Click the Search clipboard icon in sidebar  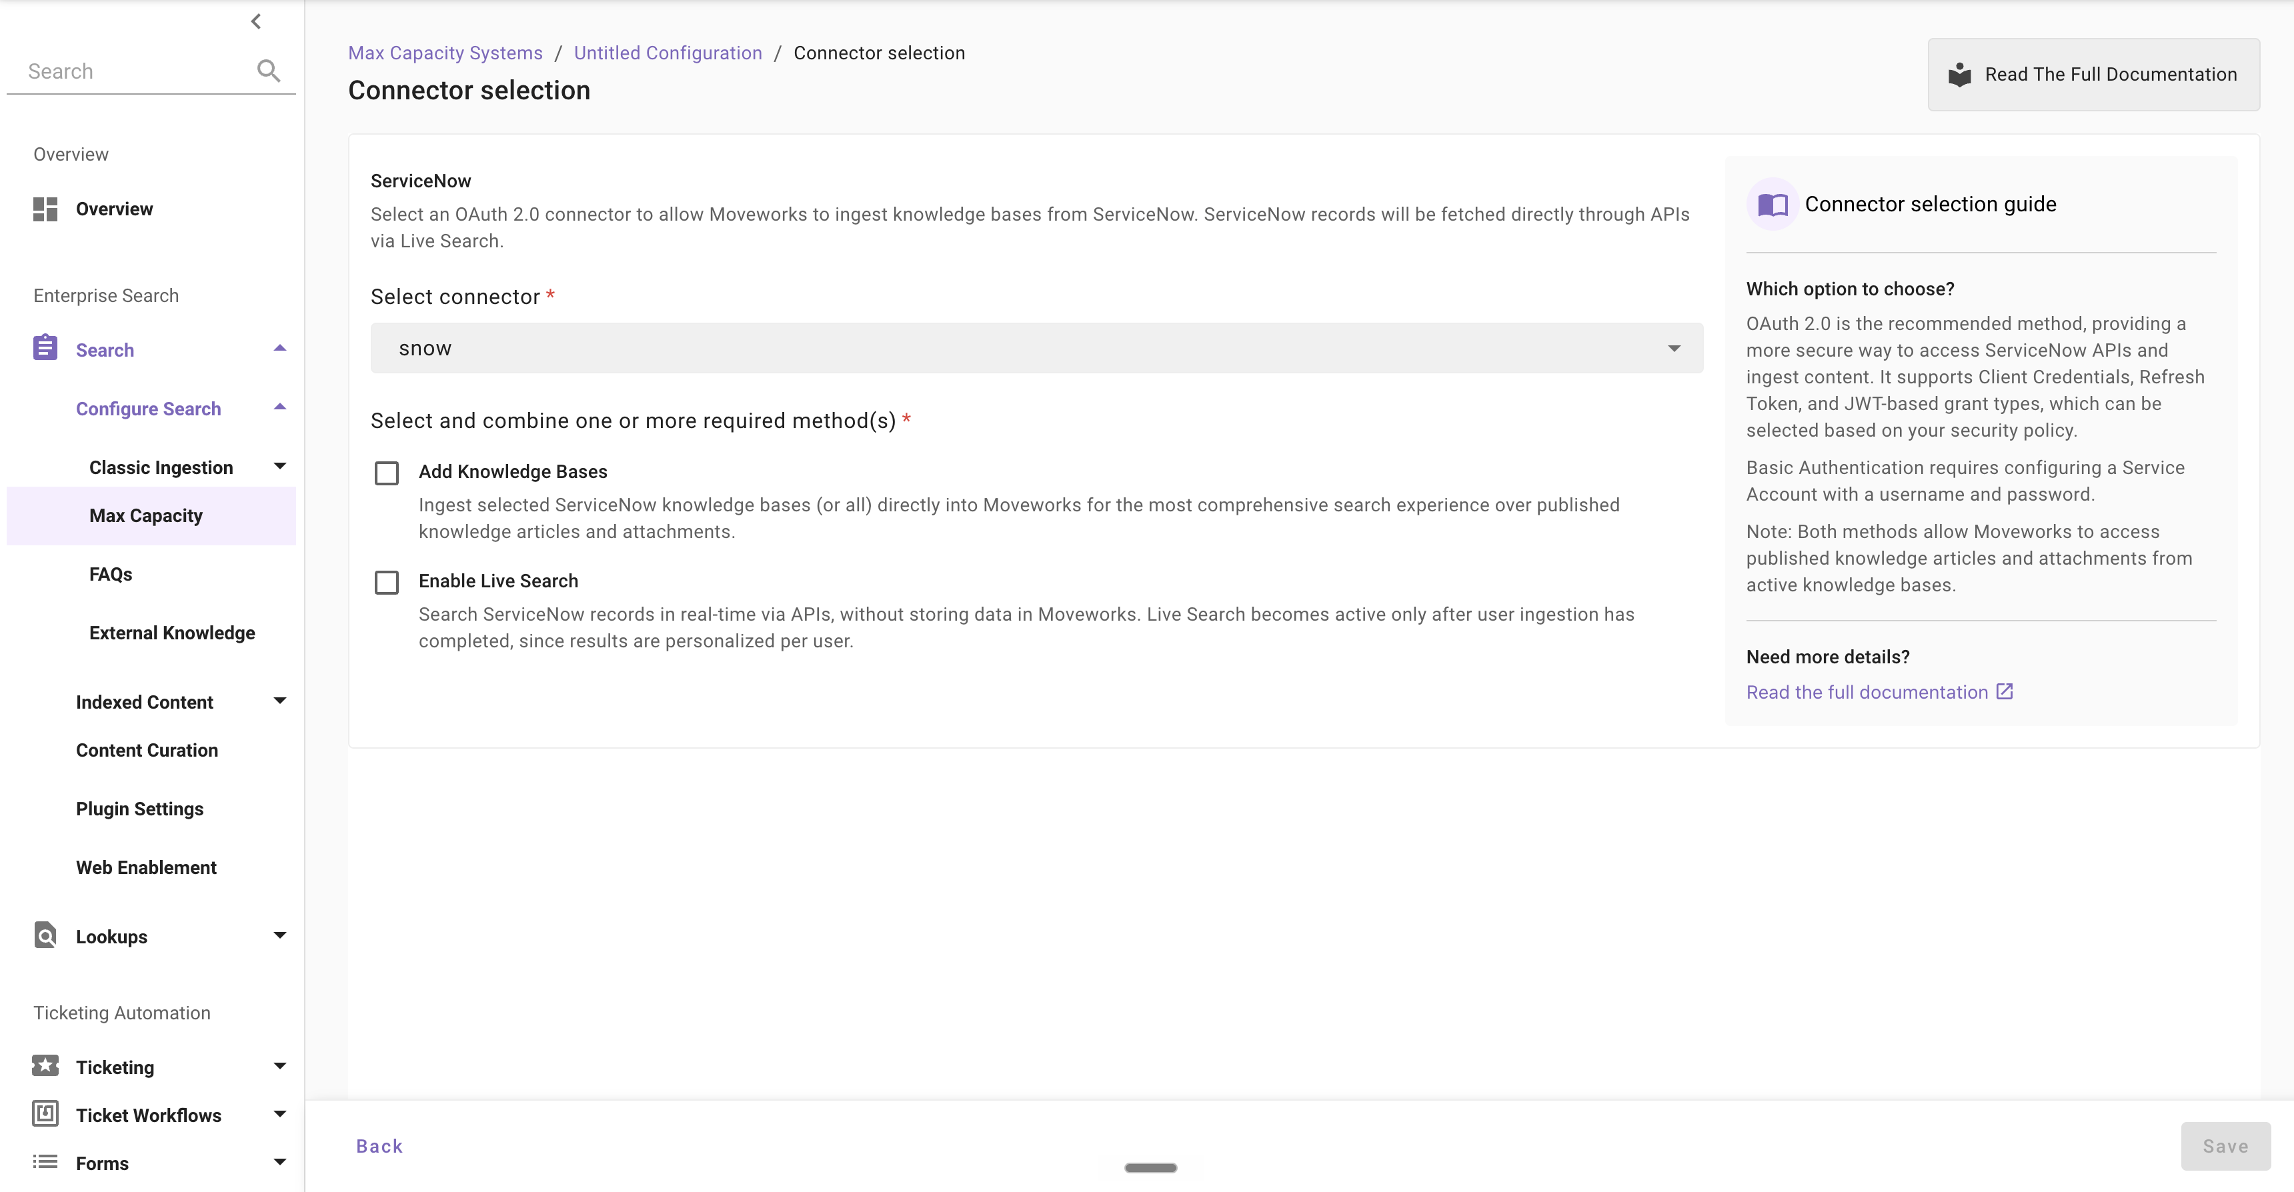tap(45, 347)
